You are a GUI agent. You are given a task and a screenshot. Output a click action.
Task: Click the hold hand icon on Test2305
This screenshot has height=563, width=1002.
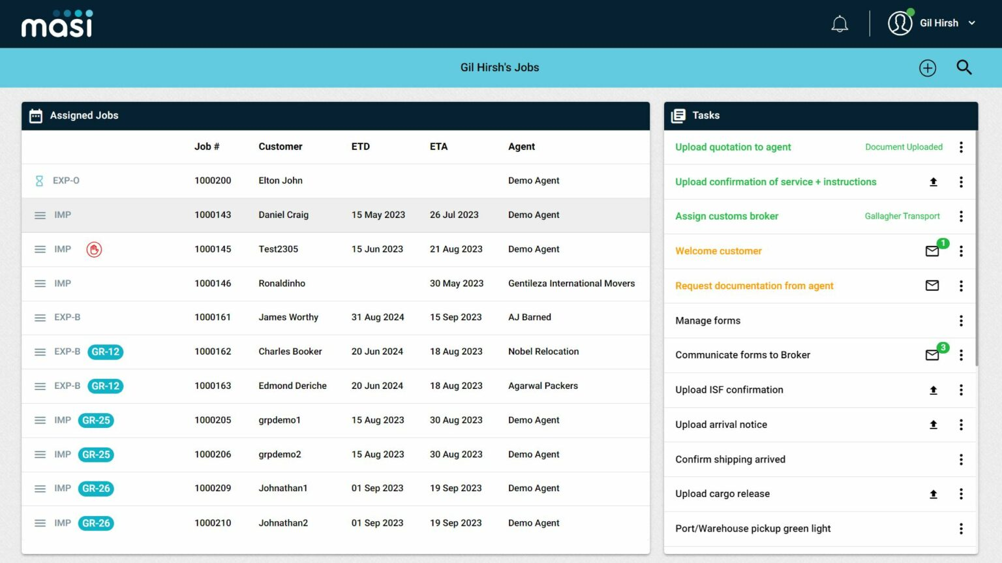(x=94, y=249)
